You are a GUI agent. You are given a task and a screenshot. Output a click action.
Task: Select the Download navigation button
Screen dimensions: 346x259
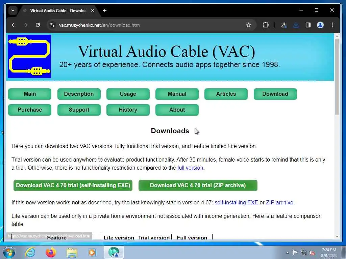click(275, 94)
